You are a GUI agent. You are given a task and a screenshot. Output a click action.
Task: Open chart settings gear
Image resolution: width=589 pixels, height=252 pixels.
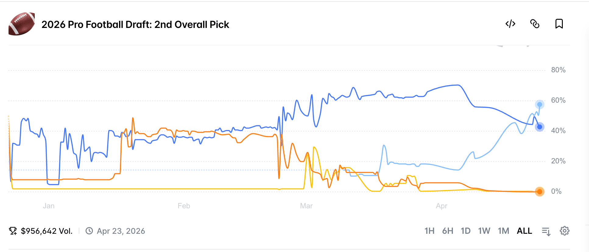coord(565,231)
